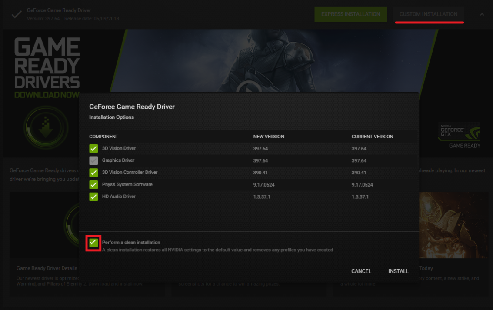Toggle the PhysX System Software checkbox
The height and width of the screenshot is (310, 493).
pos(93,184)
